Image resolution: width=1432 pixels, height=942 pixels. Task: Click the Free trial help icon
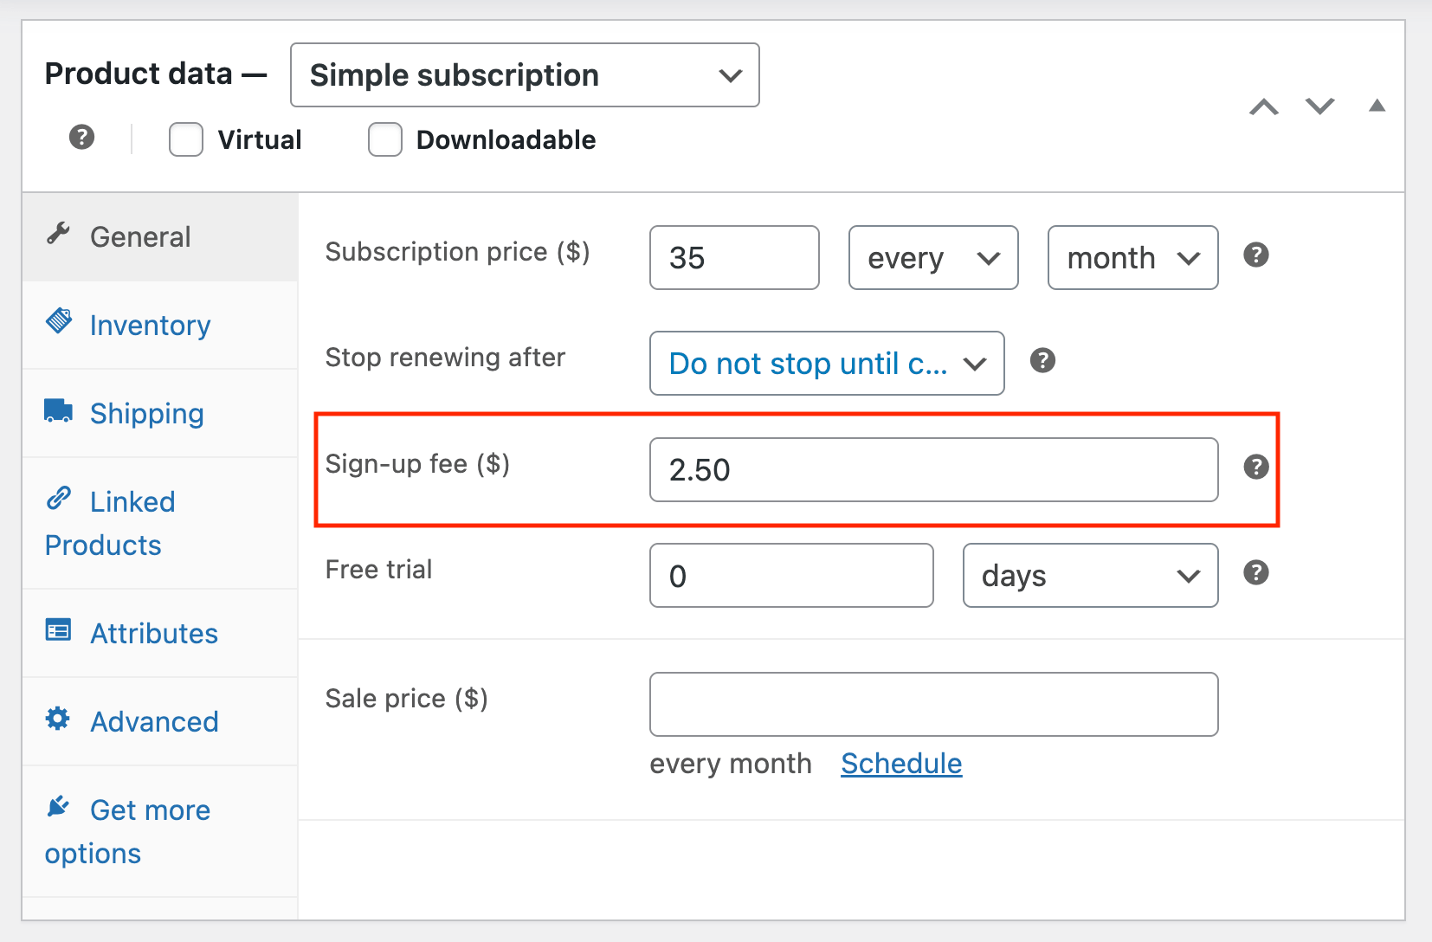coord(1256,572)
